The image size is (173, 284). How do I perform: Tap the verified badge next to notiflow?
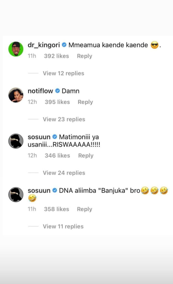57,91
